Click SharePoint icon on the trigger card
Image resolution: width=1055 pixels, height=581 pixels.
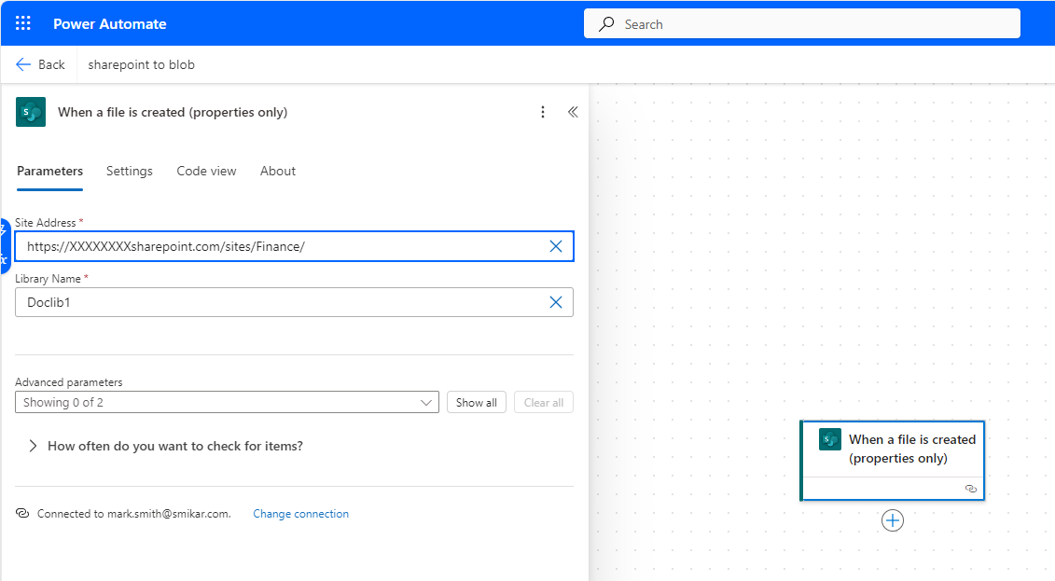click(x=829, y=439)
